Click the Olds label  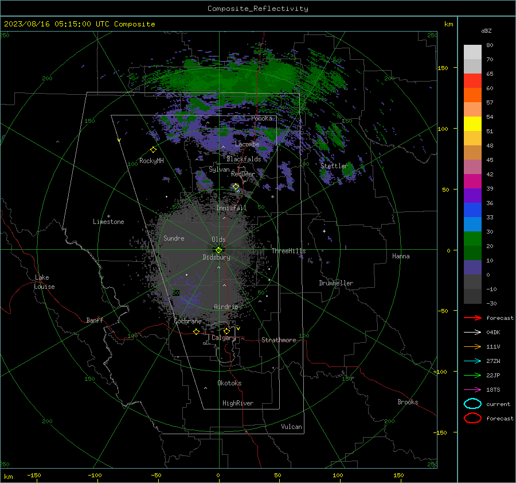click(218, 239)
